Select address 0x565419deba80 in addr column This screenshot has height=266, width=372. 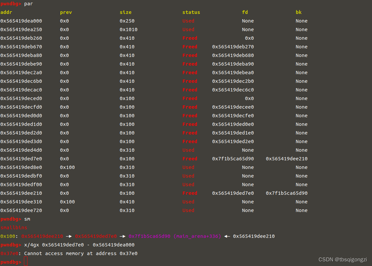coord(21,55)
